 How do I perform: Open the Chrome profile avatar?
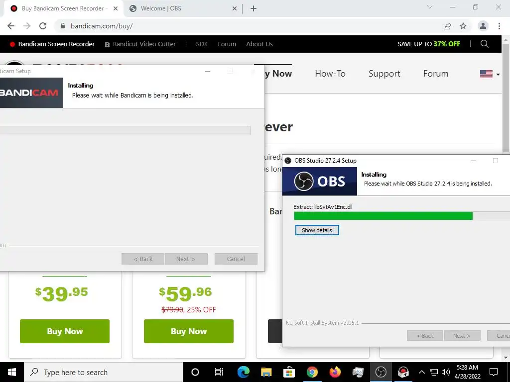pos(483,26)
